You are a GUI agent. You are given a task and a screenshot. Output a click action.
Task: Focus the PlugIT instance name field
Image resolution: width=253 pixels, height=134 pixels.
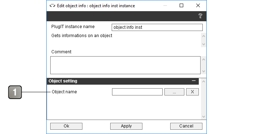pyautogui.click(x=157, y=27)
